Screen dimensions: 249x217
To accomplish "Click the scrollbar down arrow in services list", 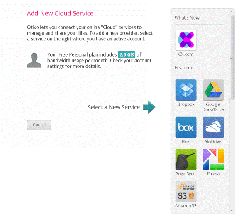I will (x=232, y=210).
